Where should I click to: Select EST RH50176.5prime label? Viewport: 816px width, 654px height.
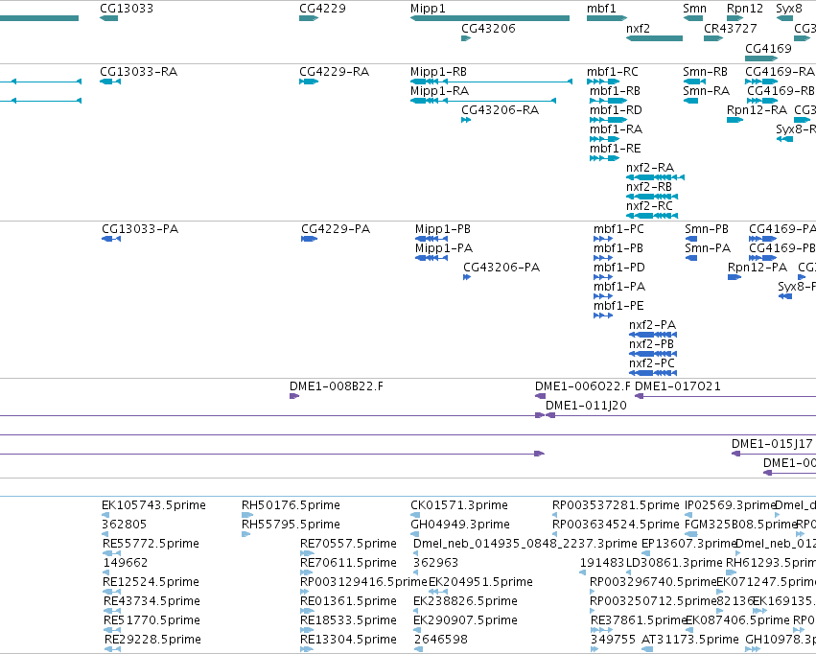(291, 505)
